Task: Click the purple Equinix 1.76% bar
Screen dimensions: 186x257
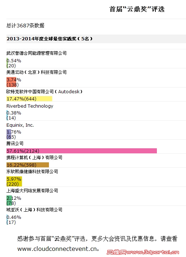Action: pos(9,134)
